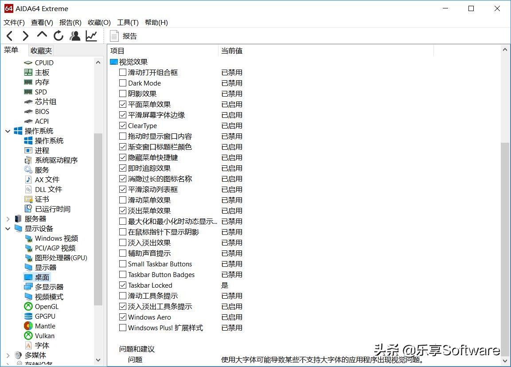This screenshot has height=367, width=511.
Task: Toggle the Taskbar Locked checkbox
Action: pos(123,285)
